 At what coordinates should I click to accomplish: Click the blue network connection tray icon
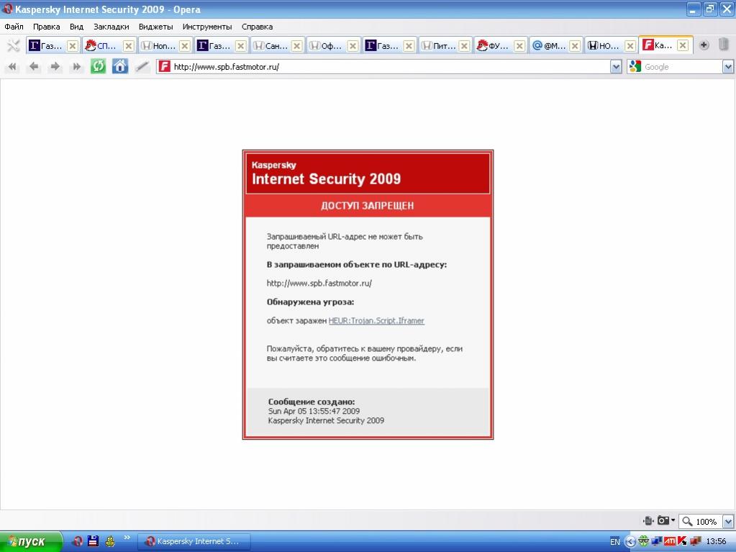coord(657,542)
